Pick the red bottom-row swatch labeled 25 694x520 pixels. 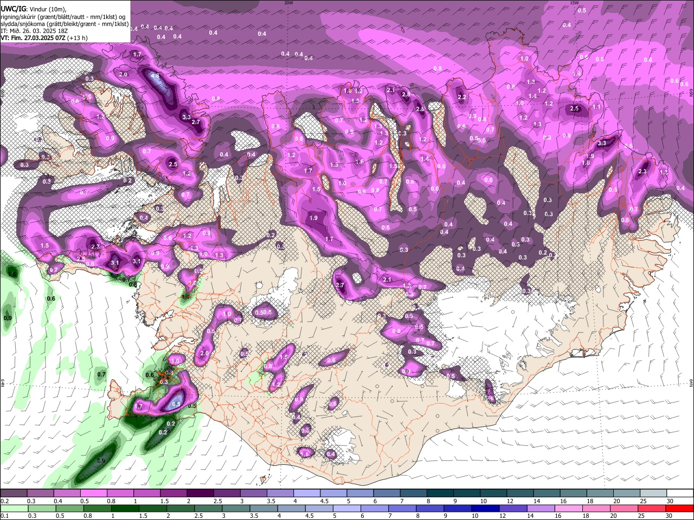click(651, 508)
